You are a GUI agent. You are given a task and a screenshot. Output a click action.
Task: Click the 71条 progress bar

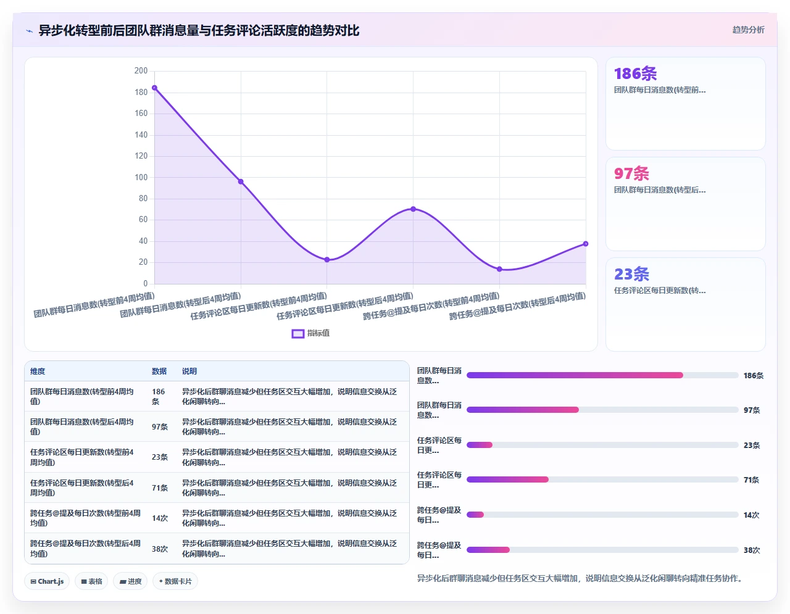[x=602, y=479]
